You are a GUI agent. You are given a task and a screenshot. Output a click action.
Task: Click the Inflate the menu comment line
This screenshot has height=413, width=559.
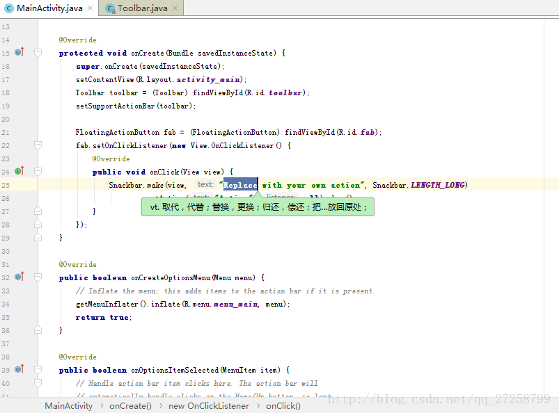tap(225, 291)
